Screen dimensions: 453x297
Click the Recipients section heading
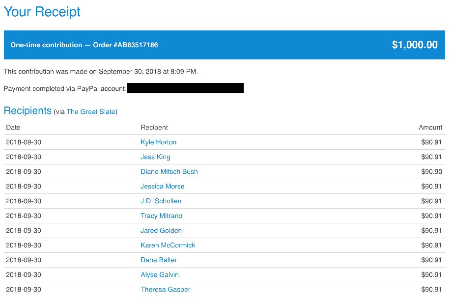(28, 110)
